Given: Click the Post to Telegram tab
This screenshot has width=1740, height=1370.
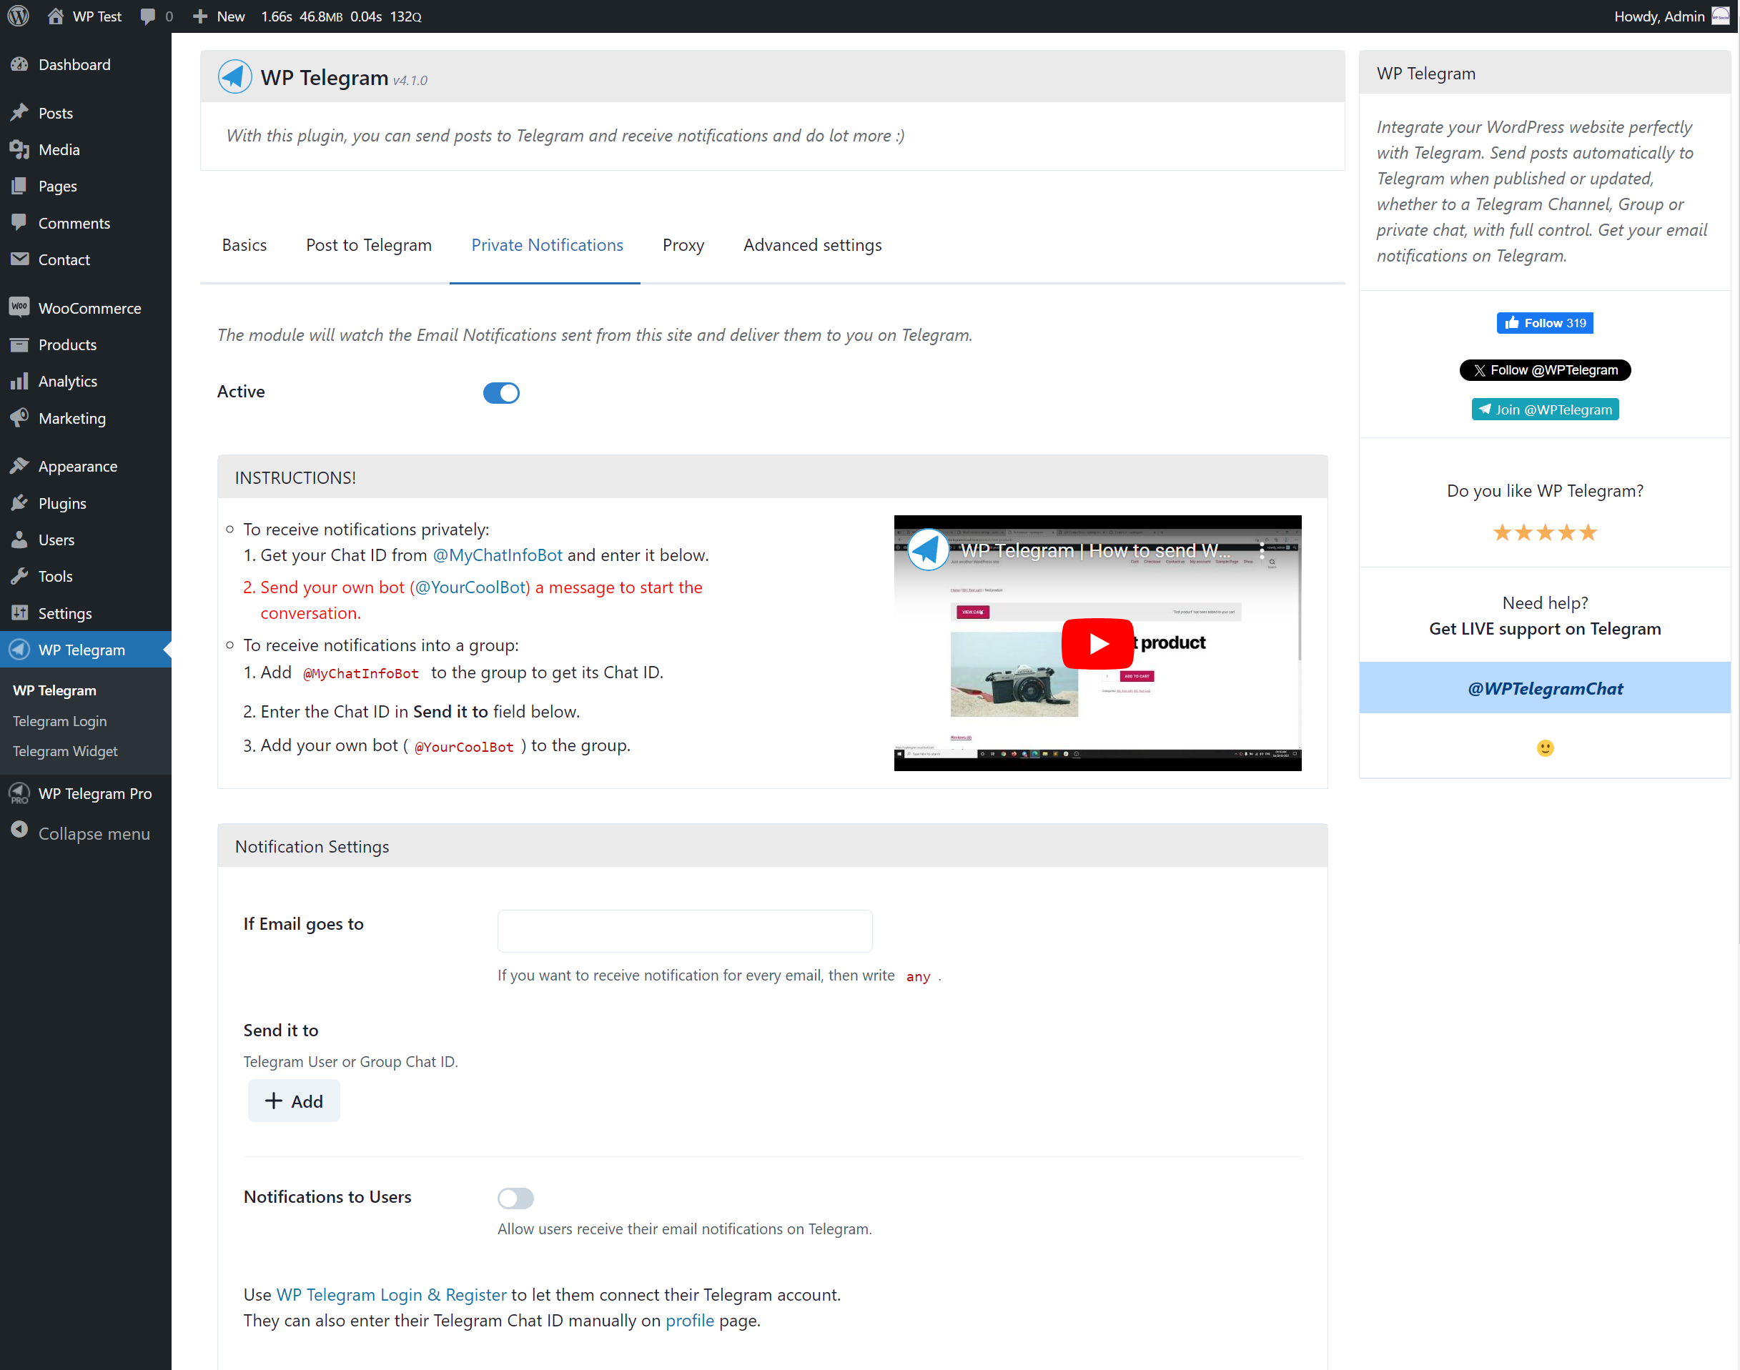Looking at the screenshot, I should point(369,244).
